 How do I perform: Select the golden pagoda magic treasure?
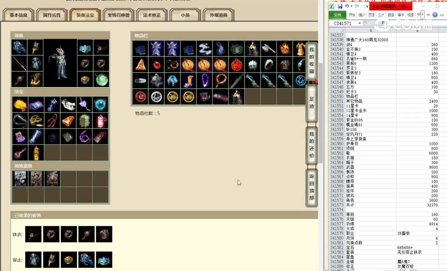coord(36,153)
